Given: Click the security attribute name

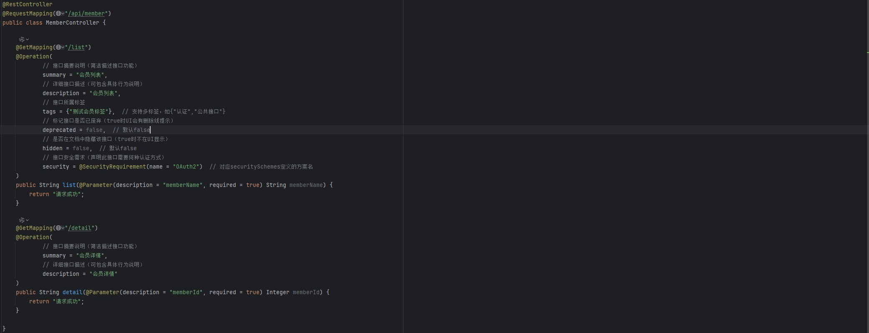Looking at the screenshot, I should (56, 166).
